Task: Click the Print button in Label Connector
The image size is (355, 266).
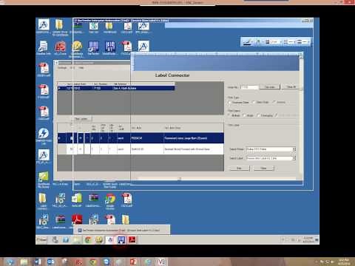Action: click(x=240, y=168)
